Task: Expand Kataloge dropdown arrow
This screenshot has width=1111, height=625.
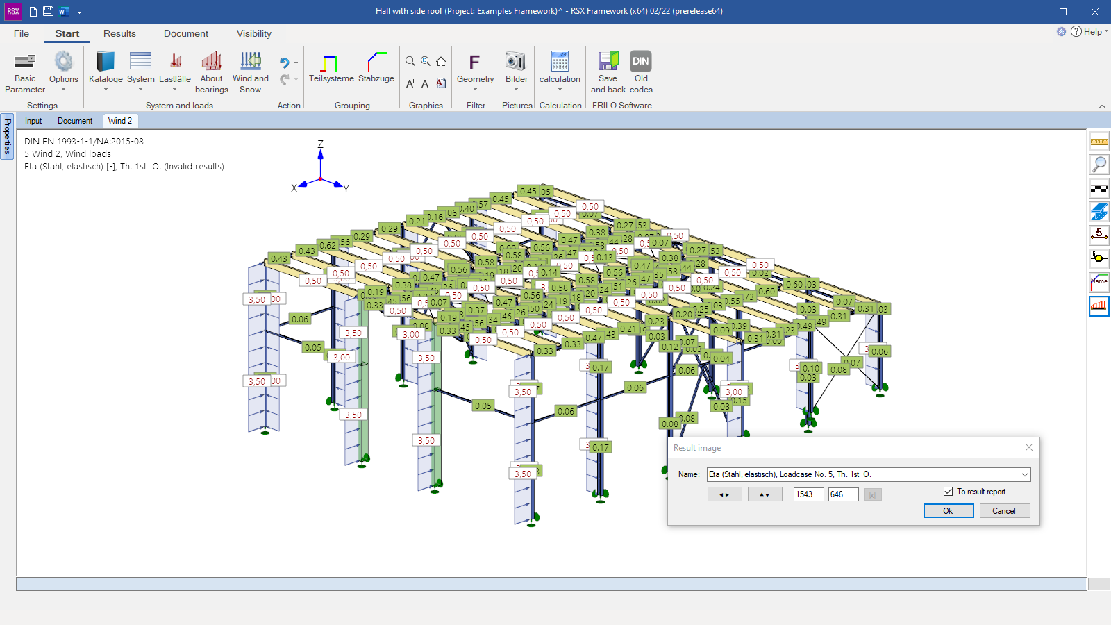Action: (106, 90)
